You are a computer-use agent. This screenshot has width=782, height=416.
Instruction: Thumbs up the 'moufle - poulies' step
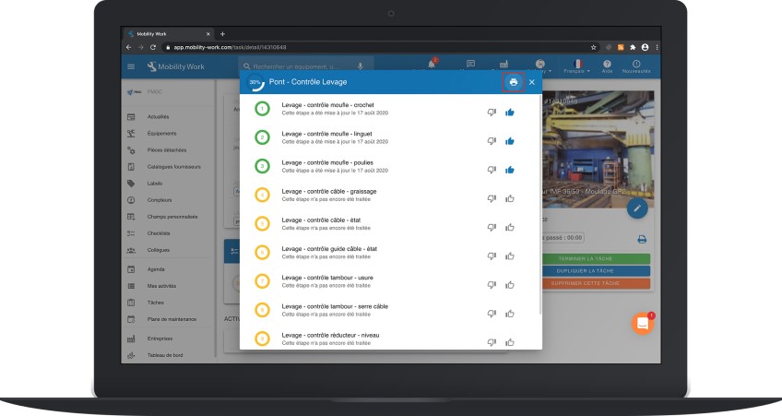pos(510,170)
